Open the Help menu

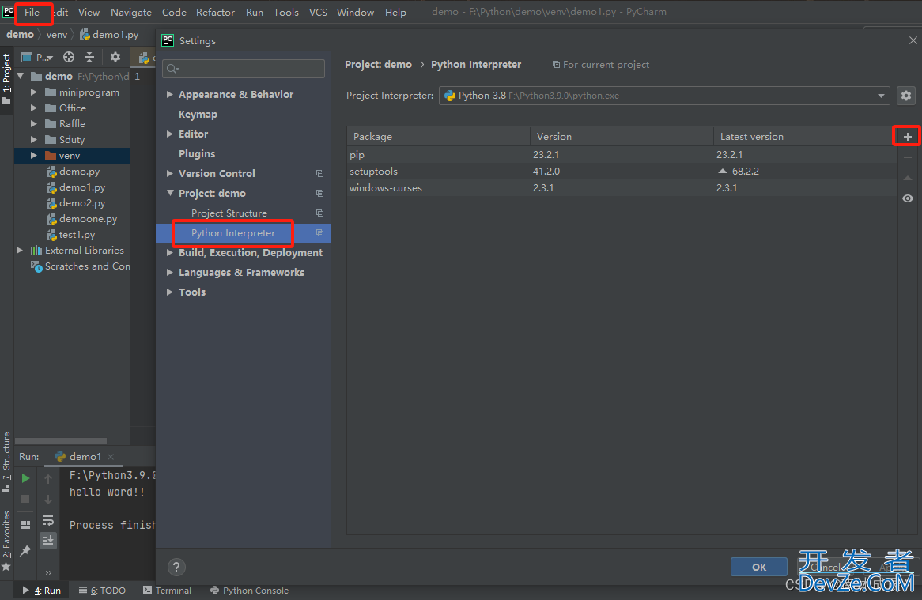tap(395, 13)
